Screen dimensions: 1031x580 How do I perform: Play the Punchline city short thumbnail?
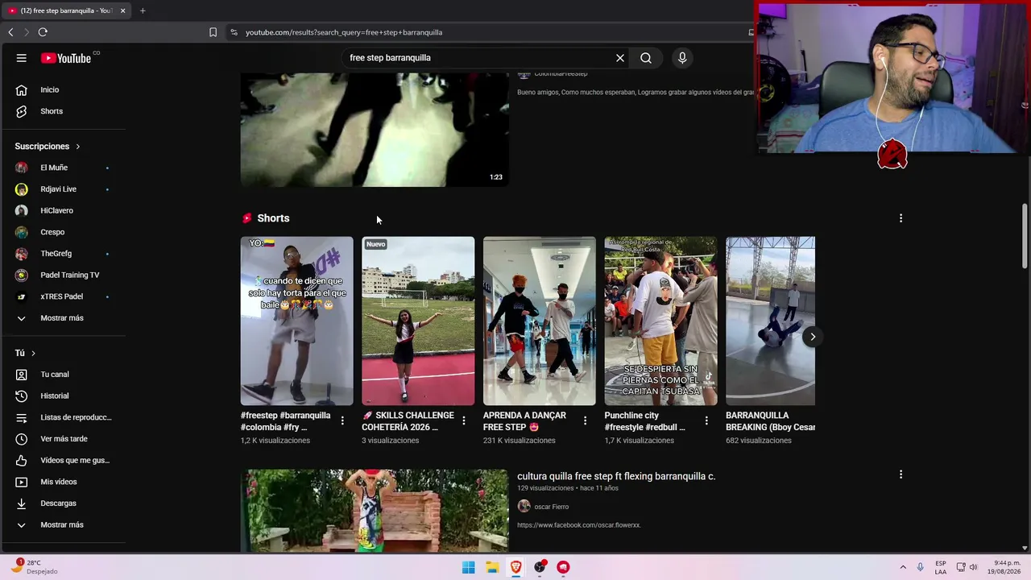(x=660, y=321)
